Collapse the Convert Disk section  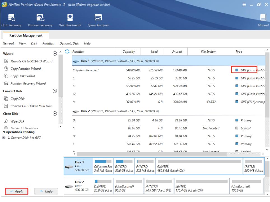55,91
